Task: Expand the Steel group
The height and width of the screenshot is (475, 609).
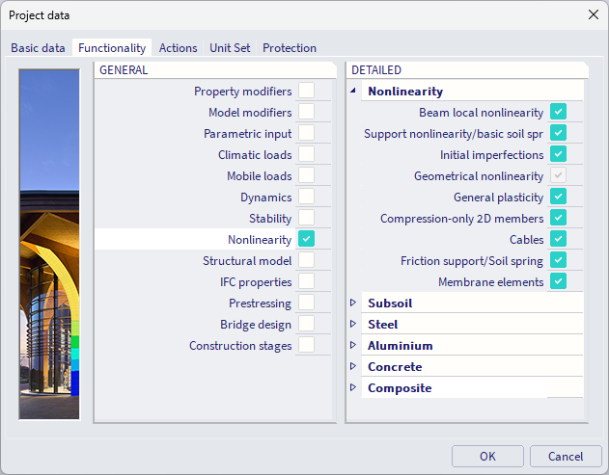Action: point(353,325)
